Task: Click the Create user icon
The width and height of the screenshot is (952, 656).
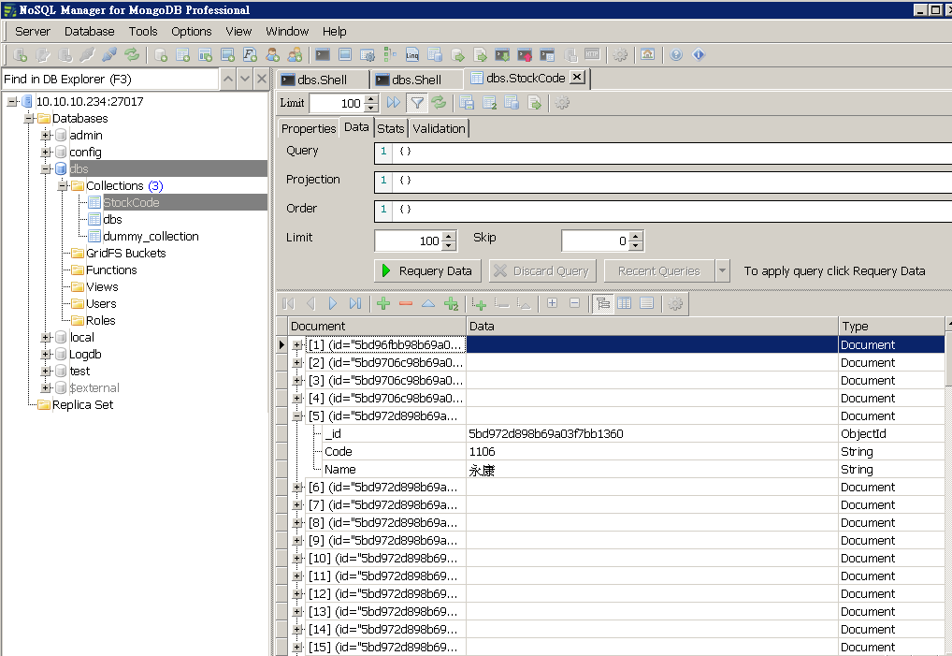Action: point(273,55)
